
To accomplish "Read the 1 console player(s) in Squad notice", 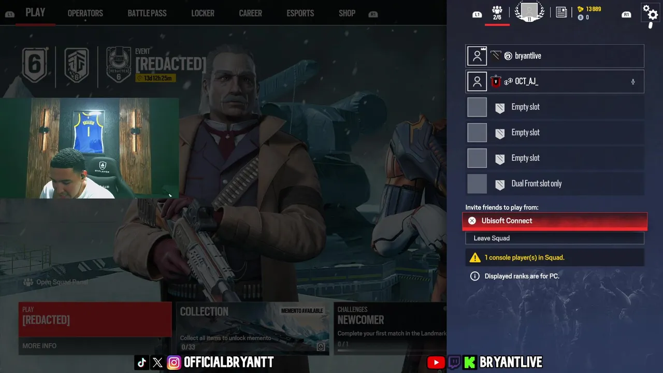I will tap(525, 257).
